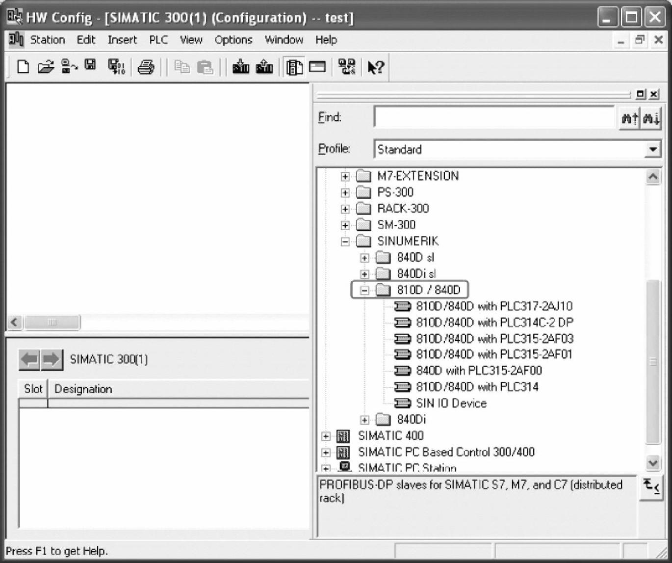Print using the printer toolbar icon
Viewport: 672px width, 563px height.
tap(146, 67)
